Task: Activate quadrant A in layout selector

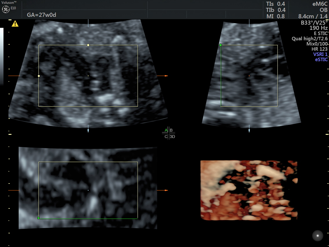Action: [x=166, y=130]
